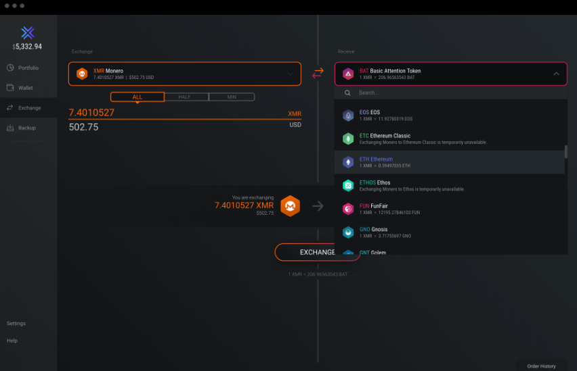Click into the asset Search field

point(451,93)
